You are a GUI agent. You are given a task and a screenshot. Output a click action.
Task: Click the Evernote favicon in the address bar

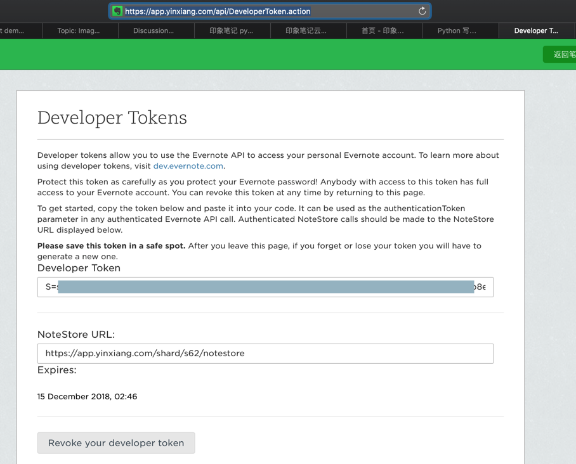[x=117, y=11]
